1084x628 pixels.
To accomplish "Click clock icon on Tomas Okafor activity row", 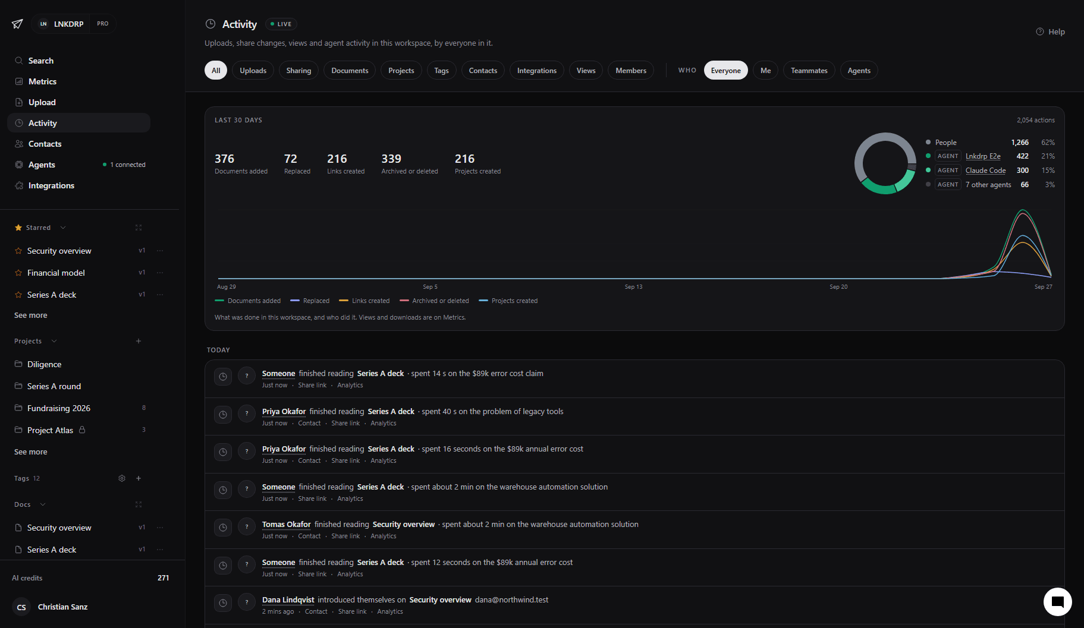I will point(223,528).
